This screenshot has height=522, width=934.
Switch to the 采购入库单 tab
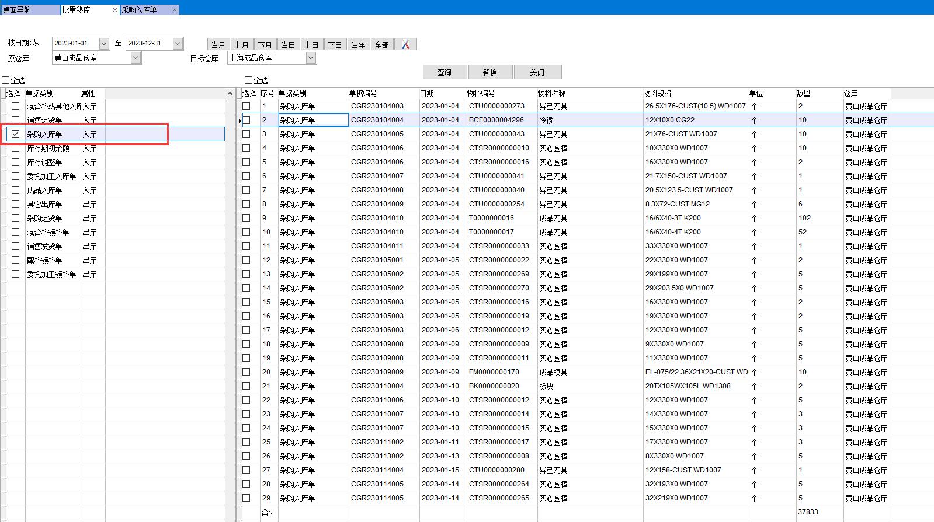point(140,10)
